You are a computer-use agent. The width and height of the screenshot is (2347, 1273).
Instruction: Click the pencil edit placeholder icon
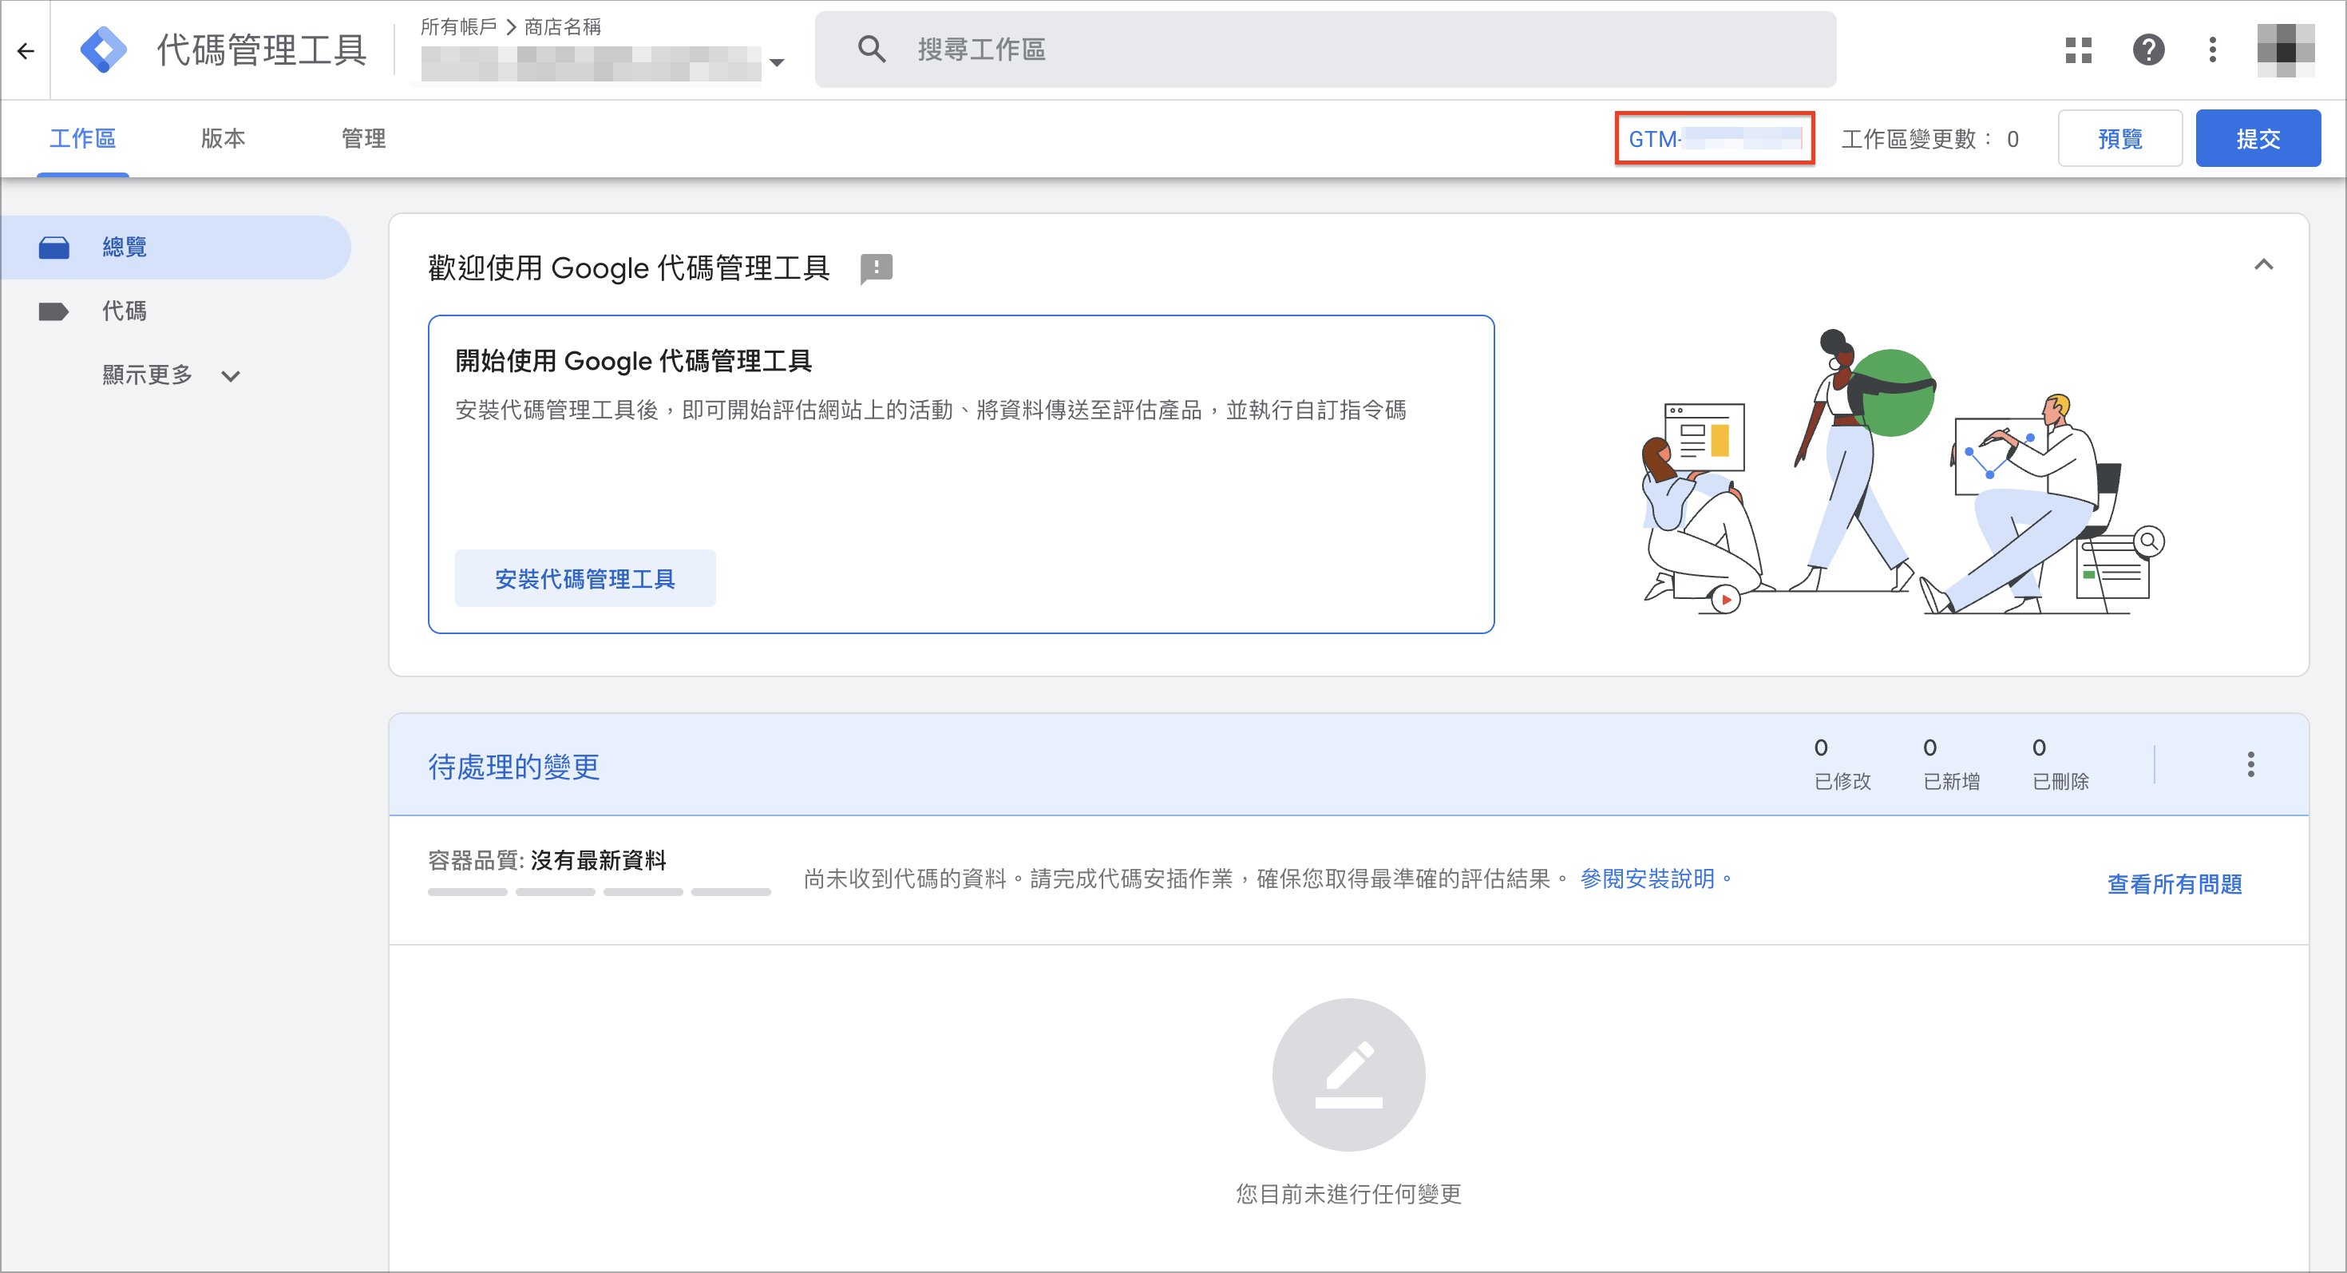(1348, 1074)
